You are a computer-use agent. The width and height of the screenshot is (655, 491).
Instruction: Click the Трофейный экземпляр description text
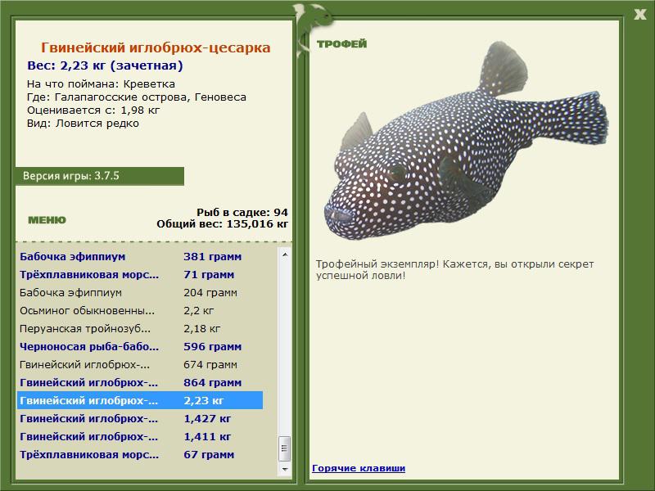[x=454, y=270]
